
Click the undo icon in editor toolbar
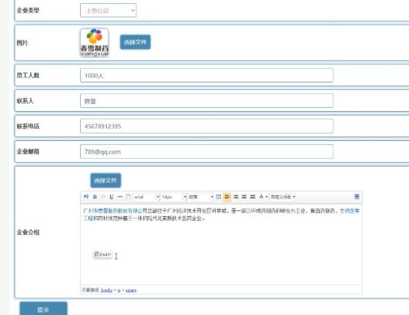[x=86, y=197]
